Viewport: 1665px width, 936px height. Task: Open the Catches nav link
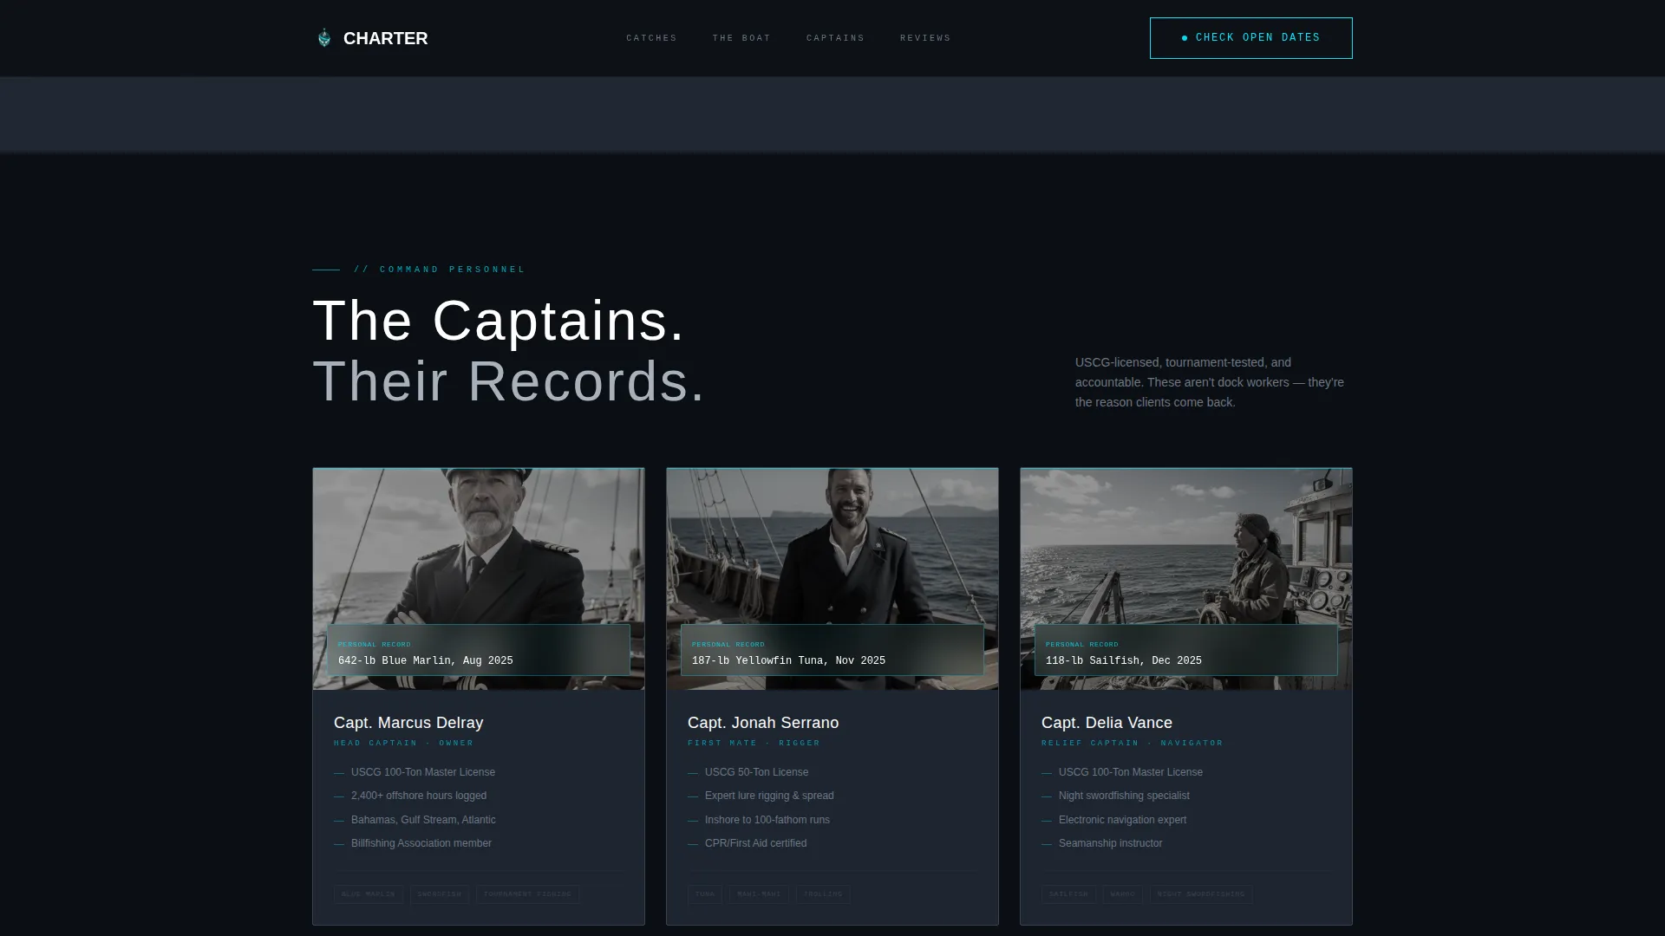(x=651, y=38)
